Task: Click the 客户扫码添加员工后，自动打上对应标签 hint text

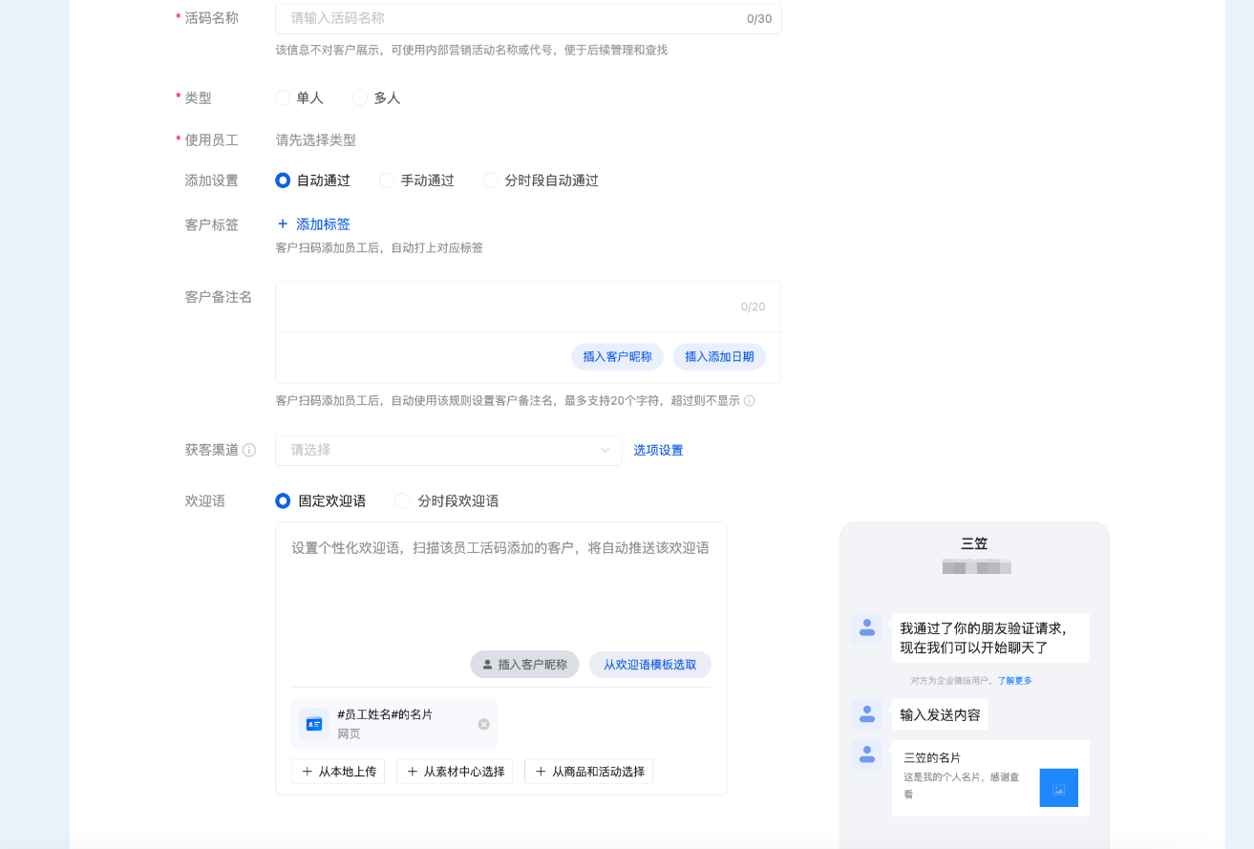Action: pos(379,248)
